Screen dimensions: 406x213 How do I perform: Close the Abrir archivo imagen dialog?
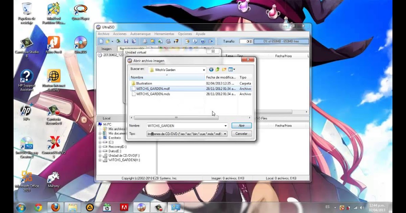coord(248,60)
